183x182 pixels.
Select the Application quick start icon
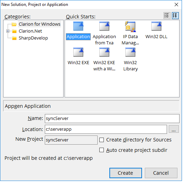[x=78, y=26]
